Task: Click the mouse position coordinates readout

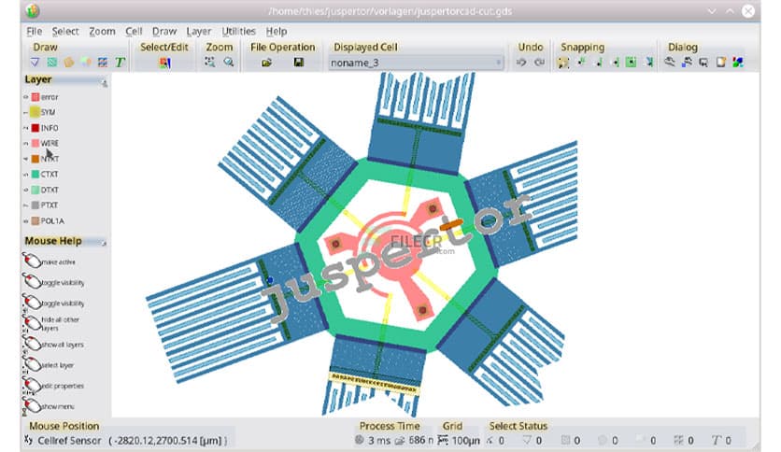Action: [x=168, y=441]
